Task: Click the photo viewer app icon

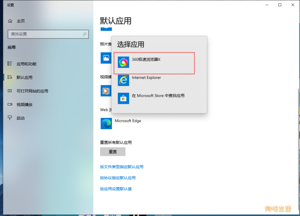Action: point(106,58)
